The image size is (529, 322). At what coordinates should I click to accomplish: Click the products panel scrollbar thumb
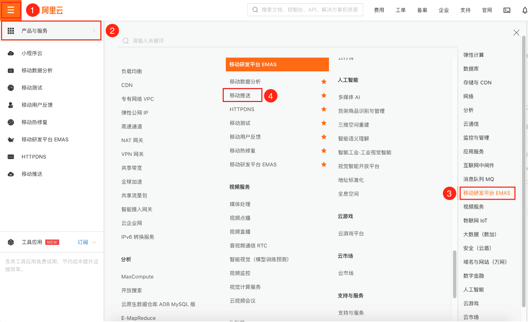pyautogui.click(x=454, y=274)
